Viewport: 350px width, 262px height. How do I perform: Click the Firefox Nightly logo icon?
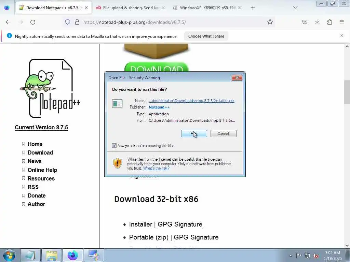7,8
